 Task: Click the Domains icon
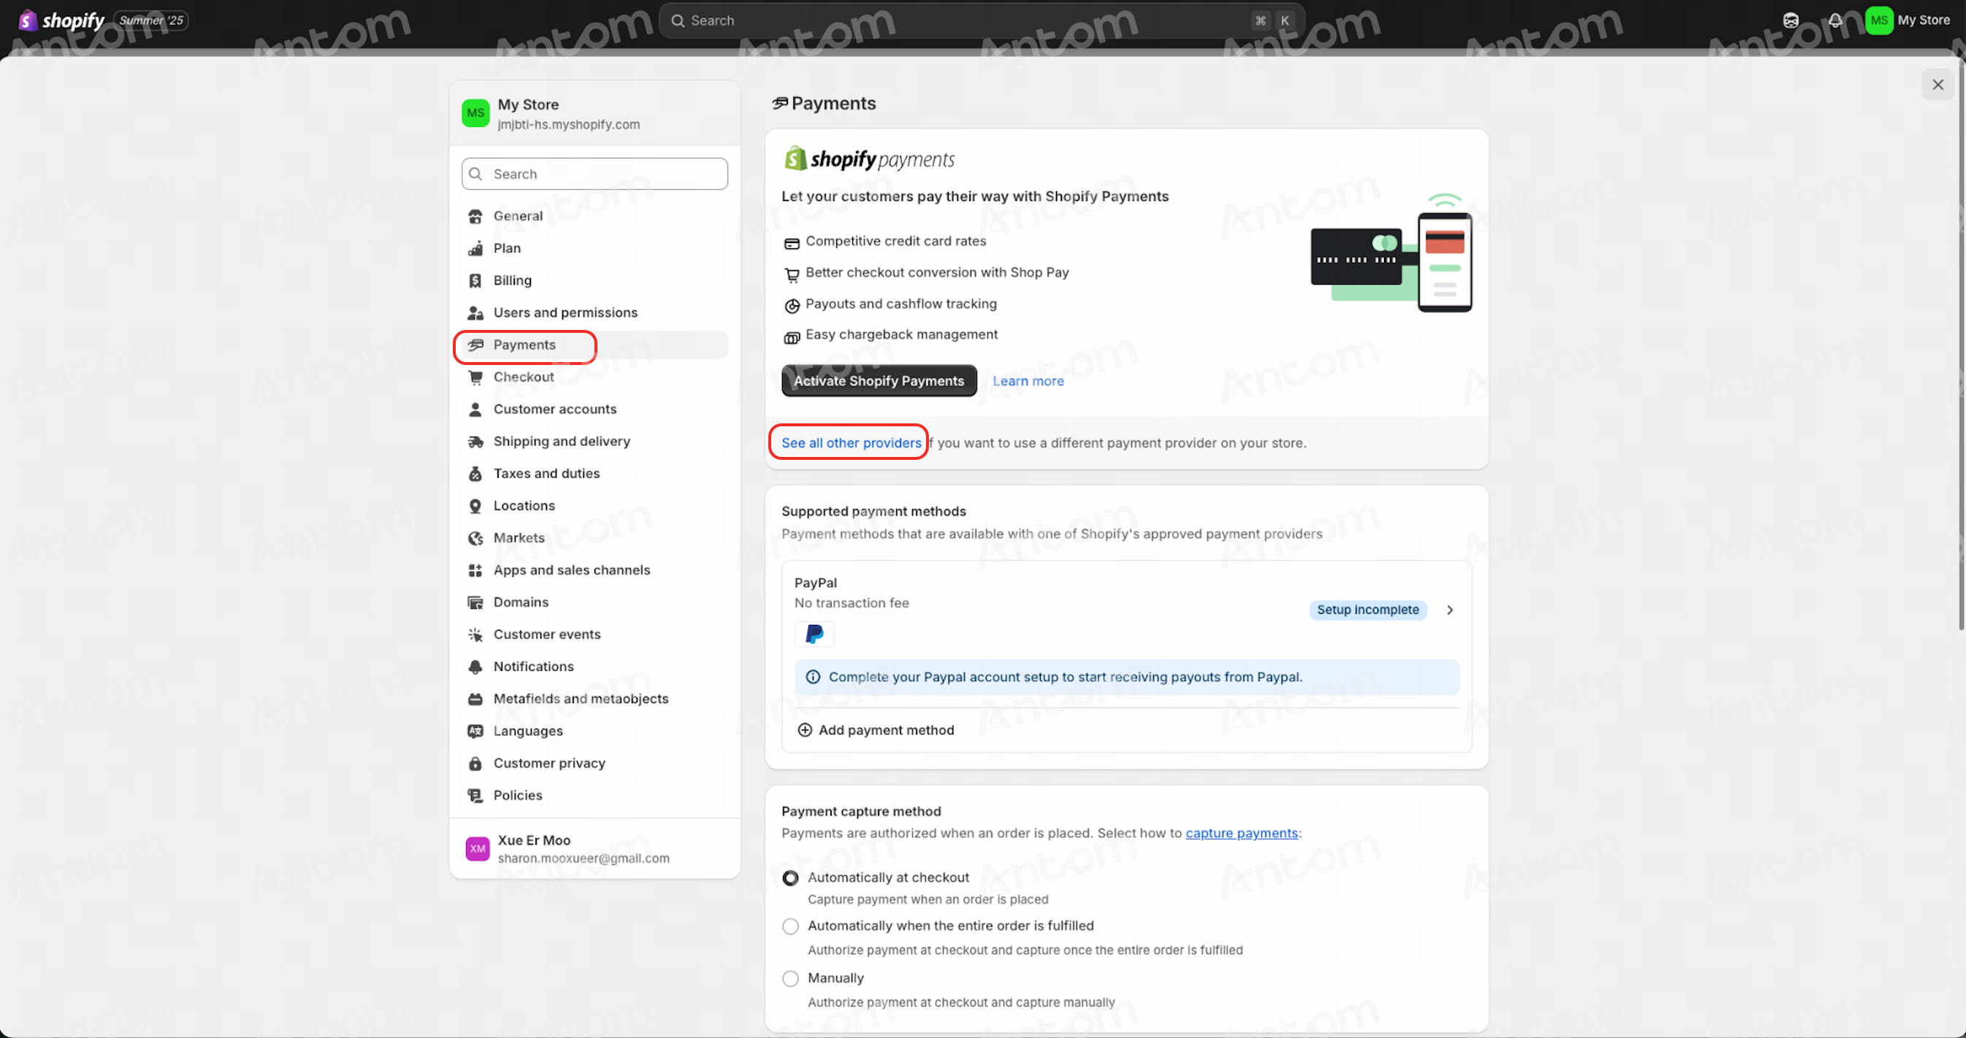[475, 602]
